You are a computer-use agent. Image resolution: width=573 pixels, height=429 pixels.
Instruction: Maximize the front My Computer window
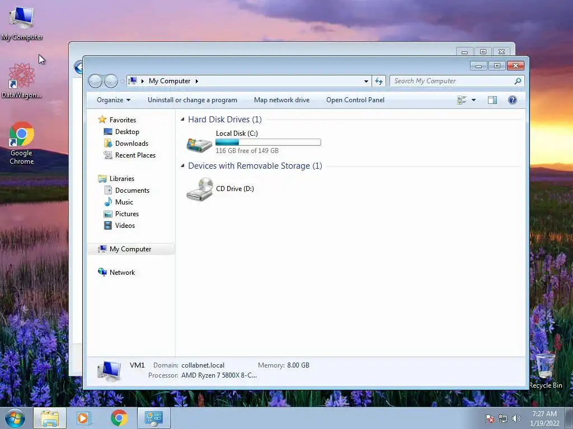coord(497,66)
